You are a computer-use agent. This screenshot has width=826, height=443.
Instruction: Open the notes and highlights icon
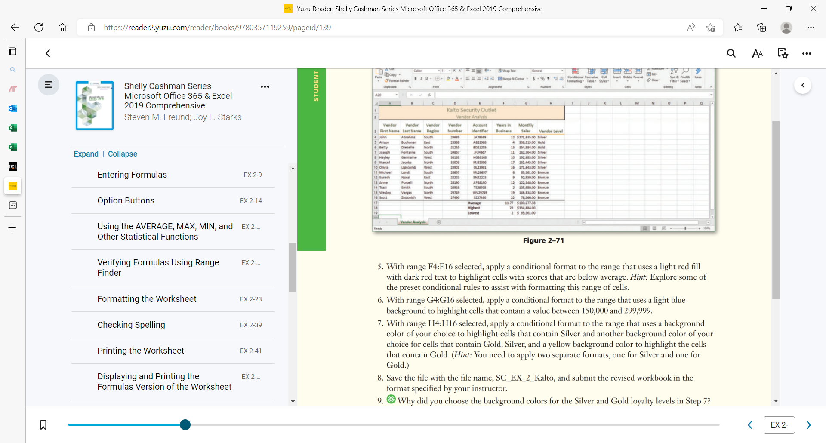tap(783, 53)
